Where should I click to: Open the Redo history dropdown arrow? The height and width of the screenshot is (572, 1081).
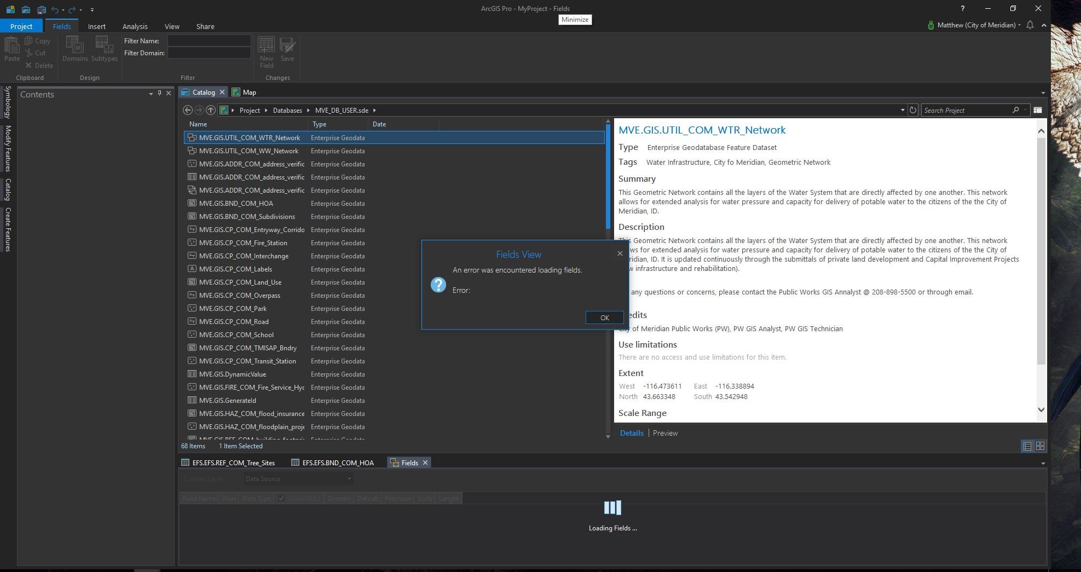pyautogui.click(x=80, y=10)
